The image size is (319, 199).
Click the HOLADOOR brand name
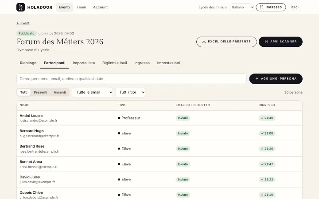click(x=40, y=8)
